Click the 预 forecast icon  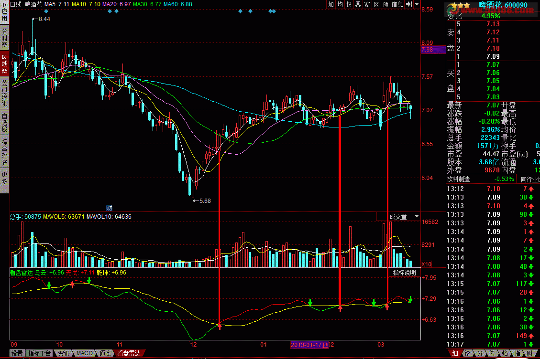point(385,4)
